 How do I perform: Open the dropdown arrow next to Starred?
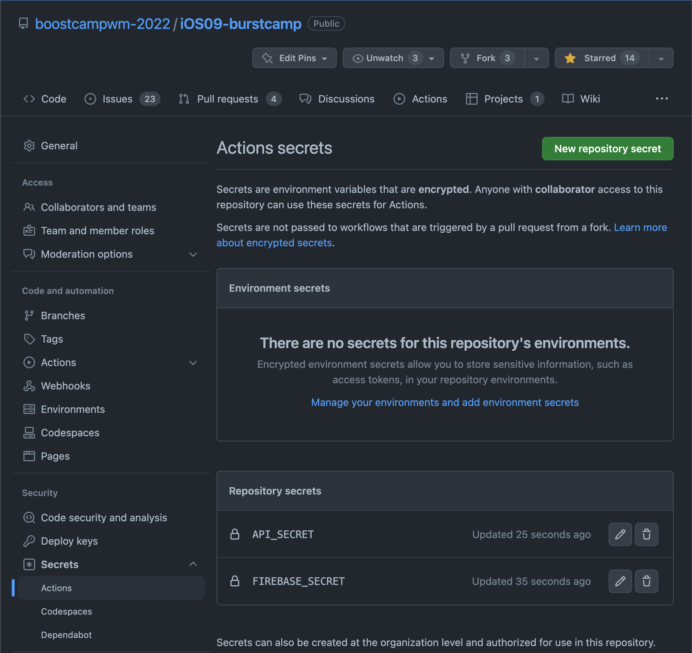(661, 58)
